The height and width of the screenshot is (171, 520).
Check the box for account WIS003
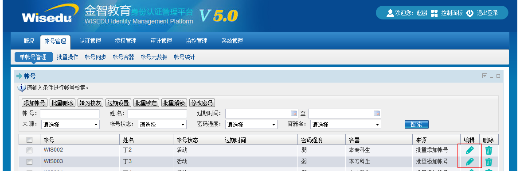click(30, 162)
